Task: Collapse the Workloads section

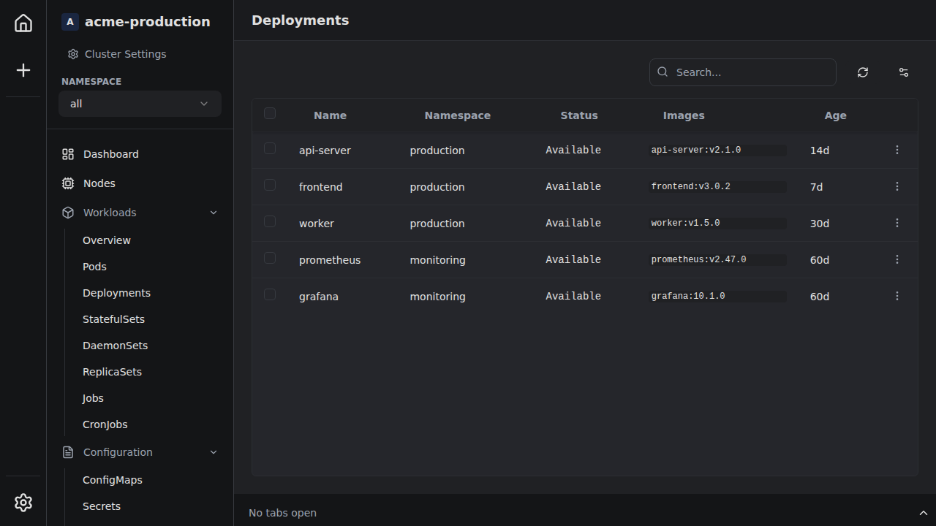Action: (x=213, y=213)
